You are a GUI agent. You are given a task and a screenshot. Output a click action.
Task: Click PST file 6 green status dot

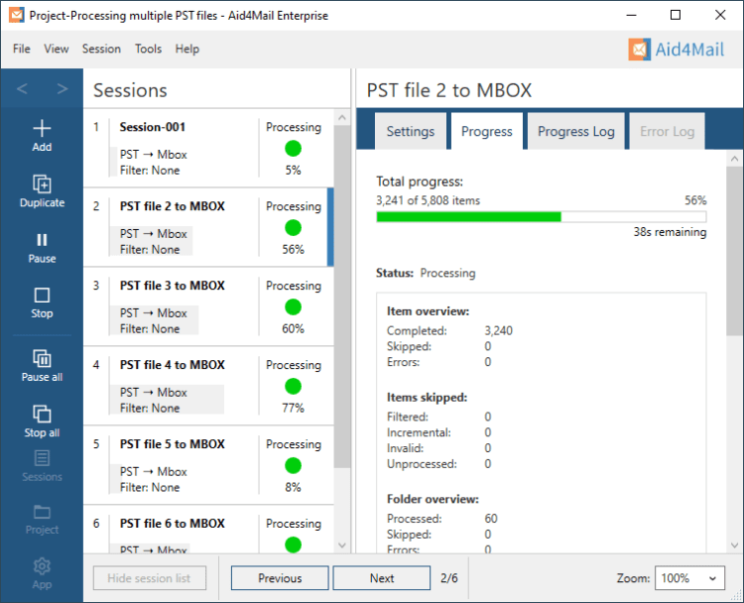[x=294, y=544]
